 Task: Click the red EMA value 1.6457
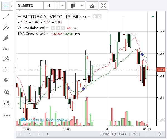tap(57, 34)
